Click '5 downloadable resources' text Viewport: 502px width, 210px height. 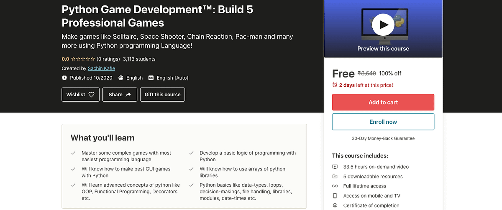pyautogui.click(x=373, y=176)
